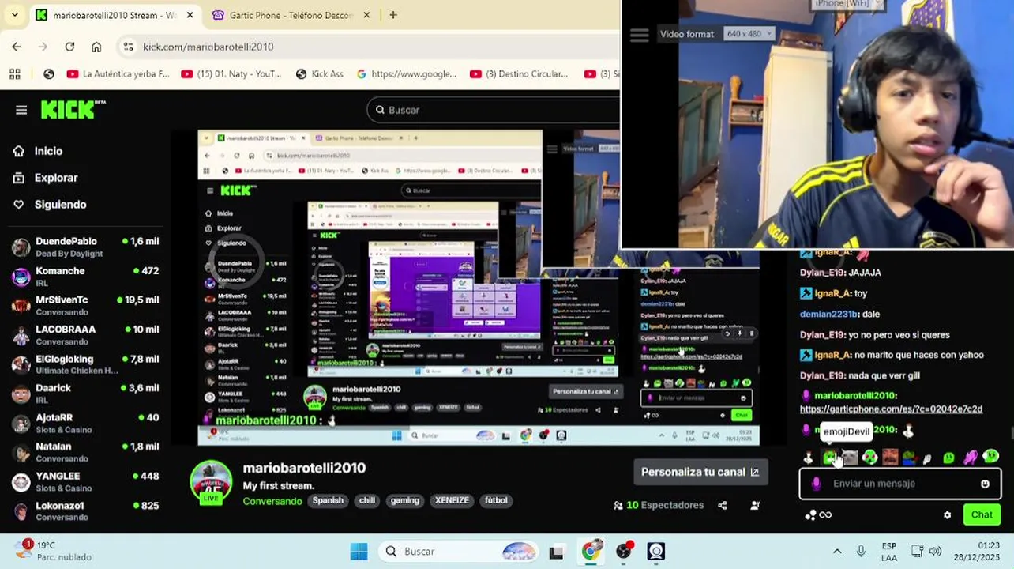Go back in browser history
This screenshot has width=1014, height=569.
17,47
